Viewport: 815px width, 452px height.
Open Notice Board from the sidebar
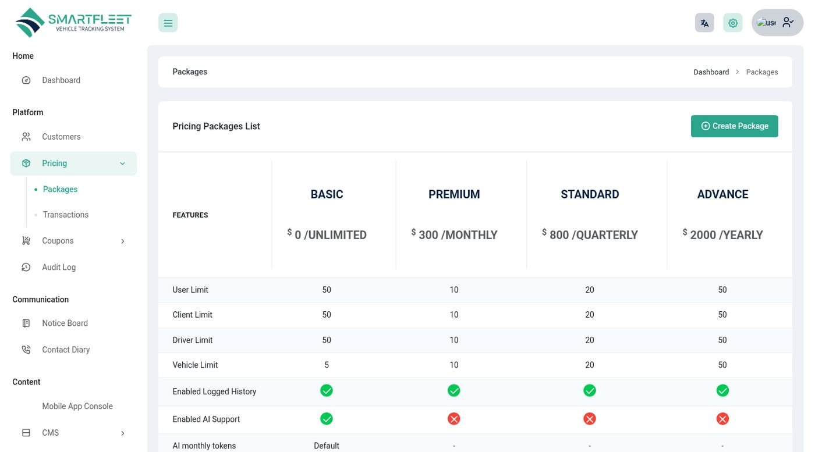[65, 323]
